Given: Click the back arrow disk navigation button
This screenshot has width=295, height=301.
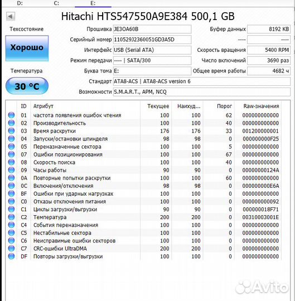Looking at the screenshot, I should pyautogui.click(x=11, y=16).
